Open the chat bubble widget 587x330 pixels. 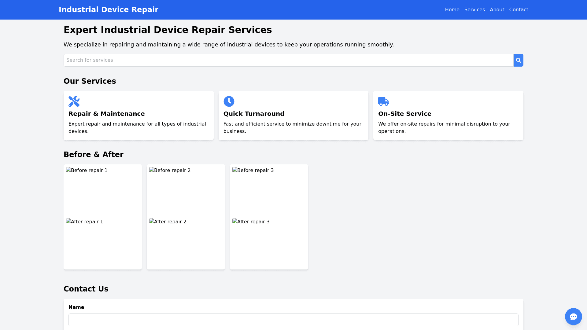[x=573, y=316]
